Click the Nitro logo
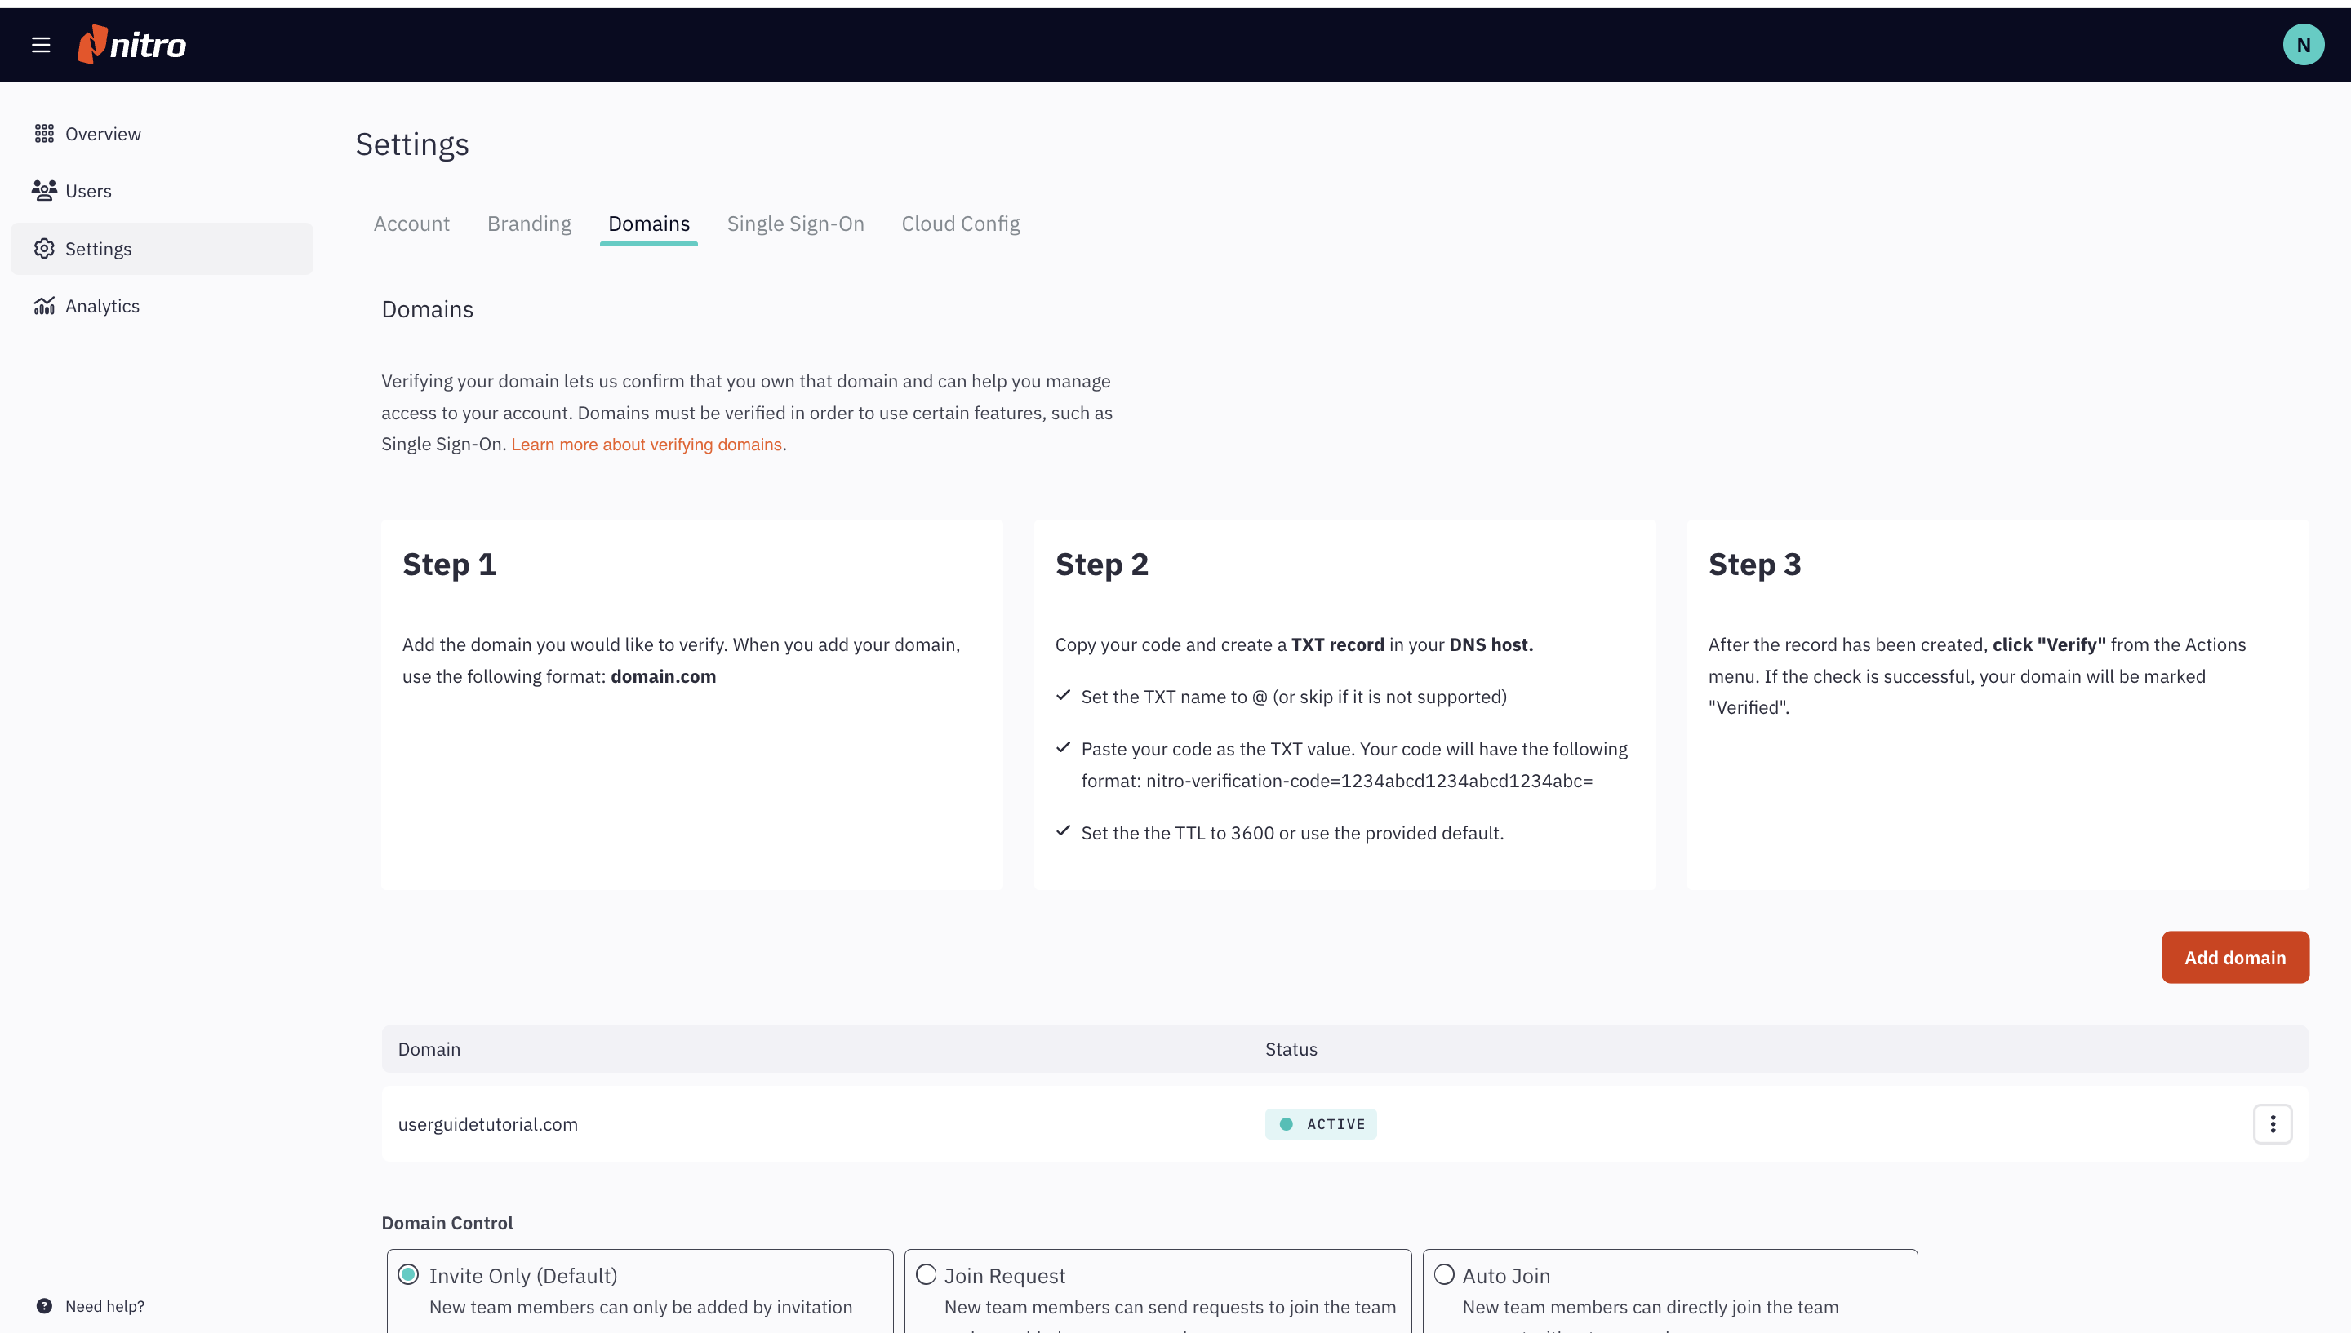Viewport: 2351px width, 1333px height. point(132,45)
